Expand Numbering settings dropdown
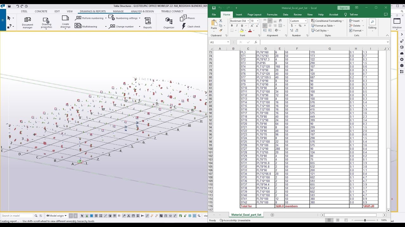 click(140, 18)
